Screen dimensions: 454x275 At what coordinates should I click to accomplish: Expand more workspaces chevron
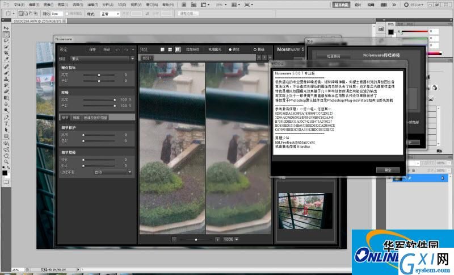394,5
